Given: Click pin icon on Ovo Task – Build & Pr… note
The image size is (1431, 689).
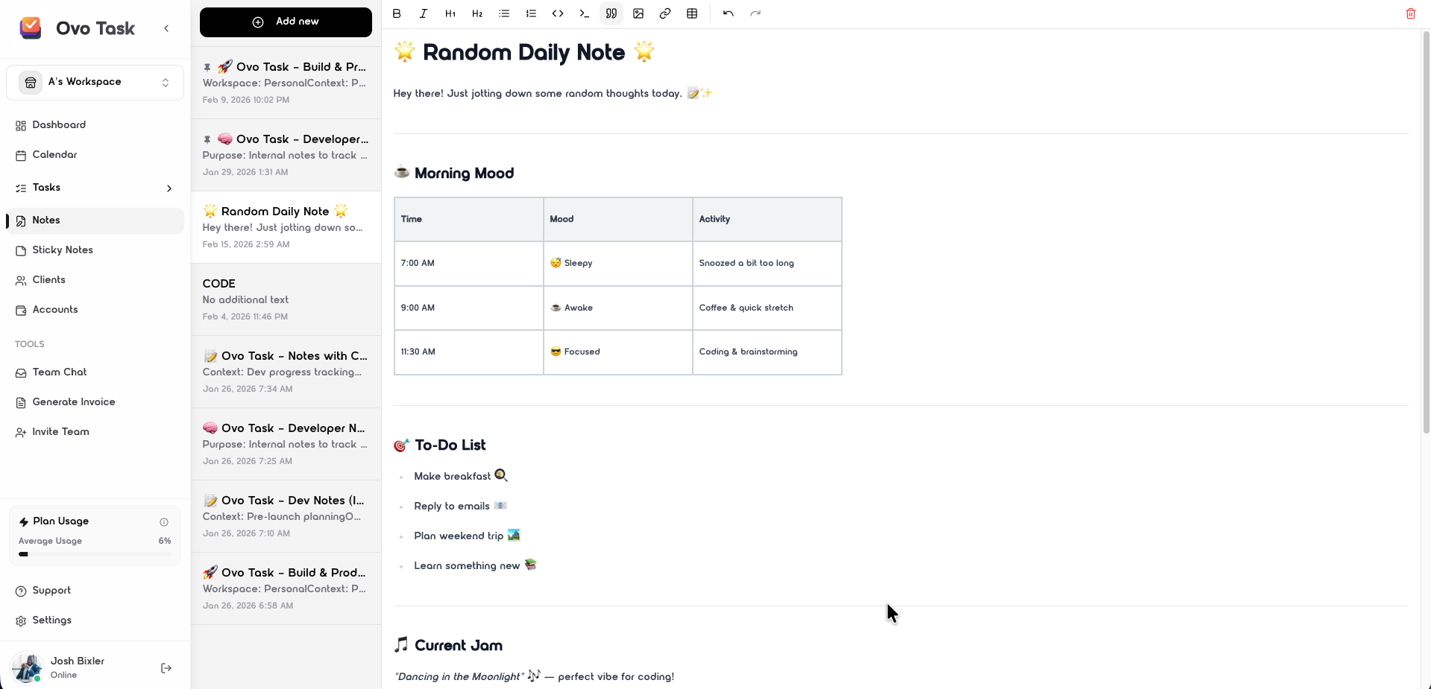Looking at the screenshot, I should tap(207, 67).
